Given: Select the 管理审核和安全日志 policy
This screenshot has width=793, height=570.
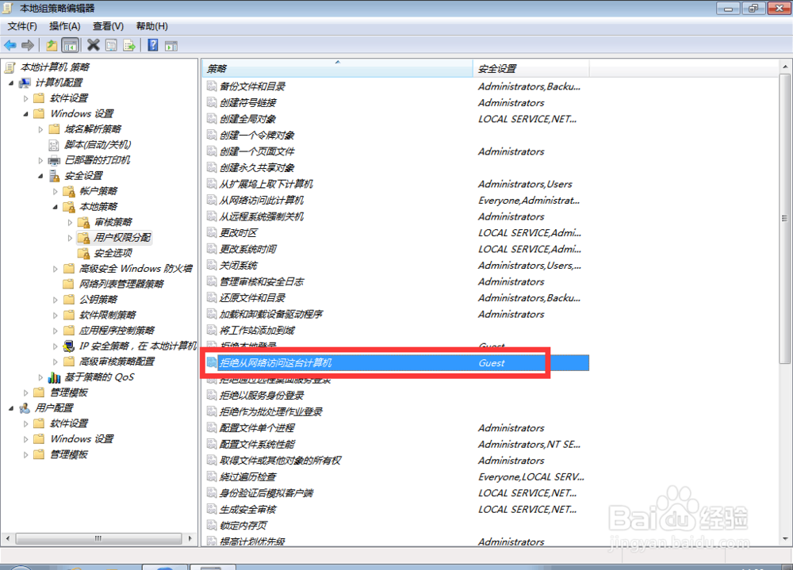Looking at the screenshot, I should [262, 281].
